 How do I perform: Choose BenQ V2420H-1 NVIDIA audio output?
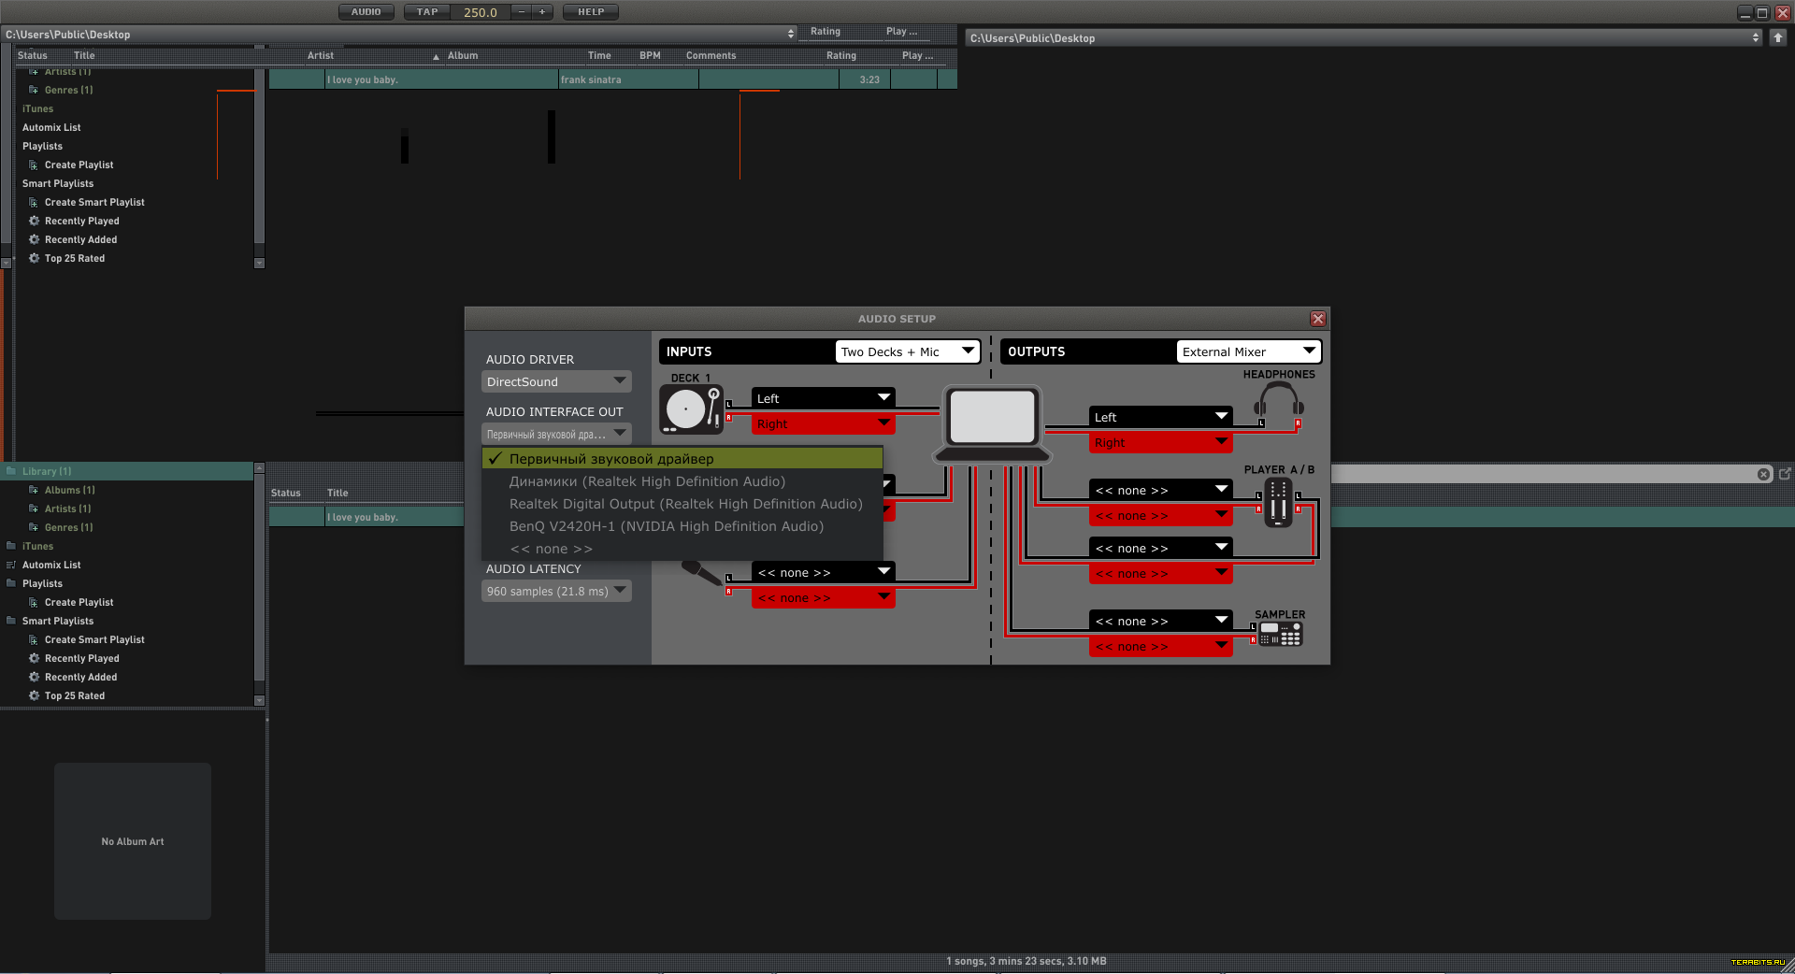666,526
